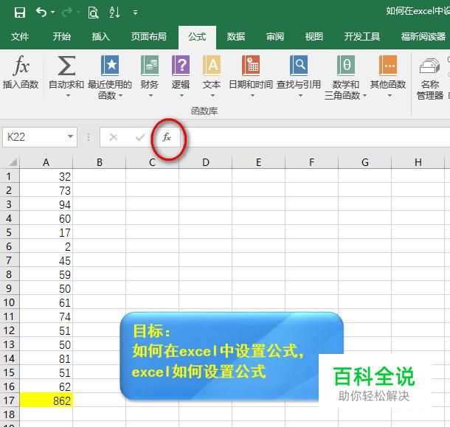Click the Redo arrow icon
This screenshot has height=427, width=450.
coord(67,13)
